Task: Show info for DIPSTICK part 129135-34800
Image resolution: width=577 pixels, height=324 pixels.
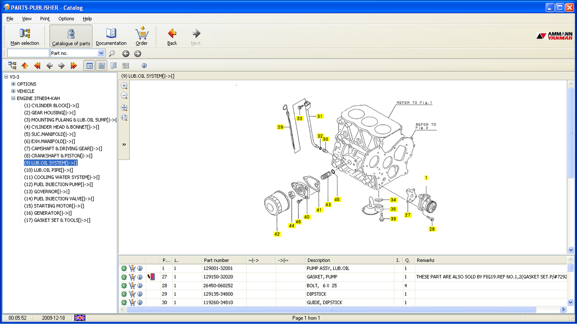Action: (140, 294)
